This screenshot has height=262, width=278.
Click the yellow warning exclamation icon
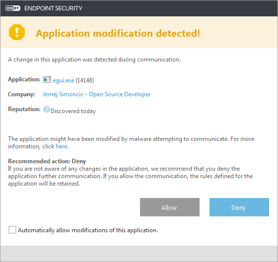pos(17,32)
